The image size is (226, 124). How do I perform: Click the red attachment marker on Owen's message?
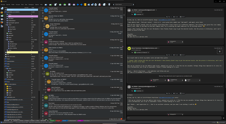coord(122,119)
